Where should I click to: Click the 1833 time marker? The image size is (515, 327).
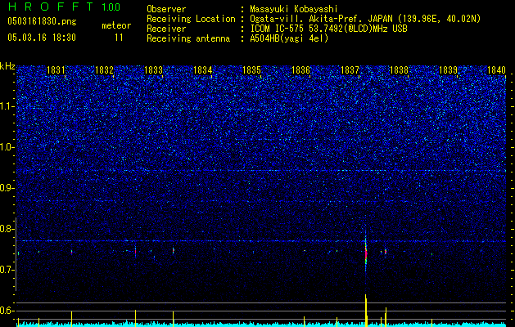pyautogui.click(x=153, y=70)
